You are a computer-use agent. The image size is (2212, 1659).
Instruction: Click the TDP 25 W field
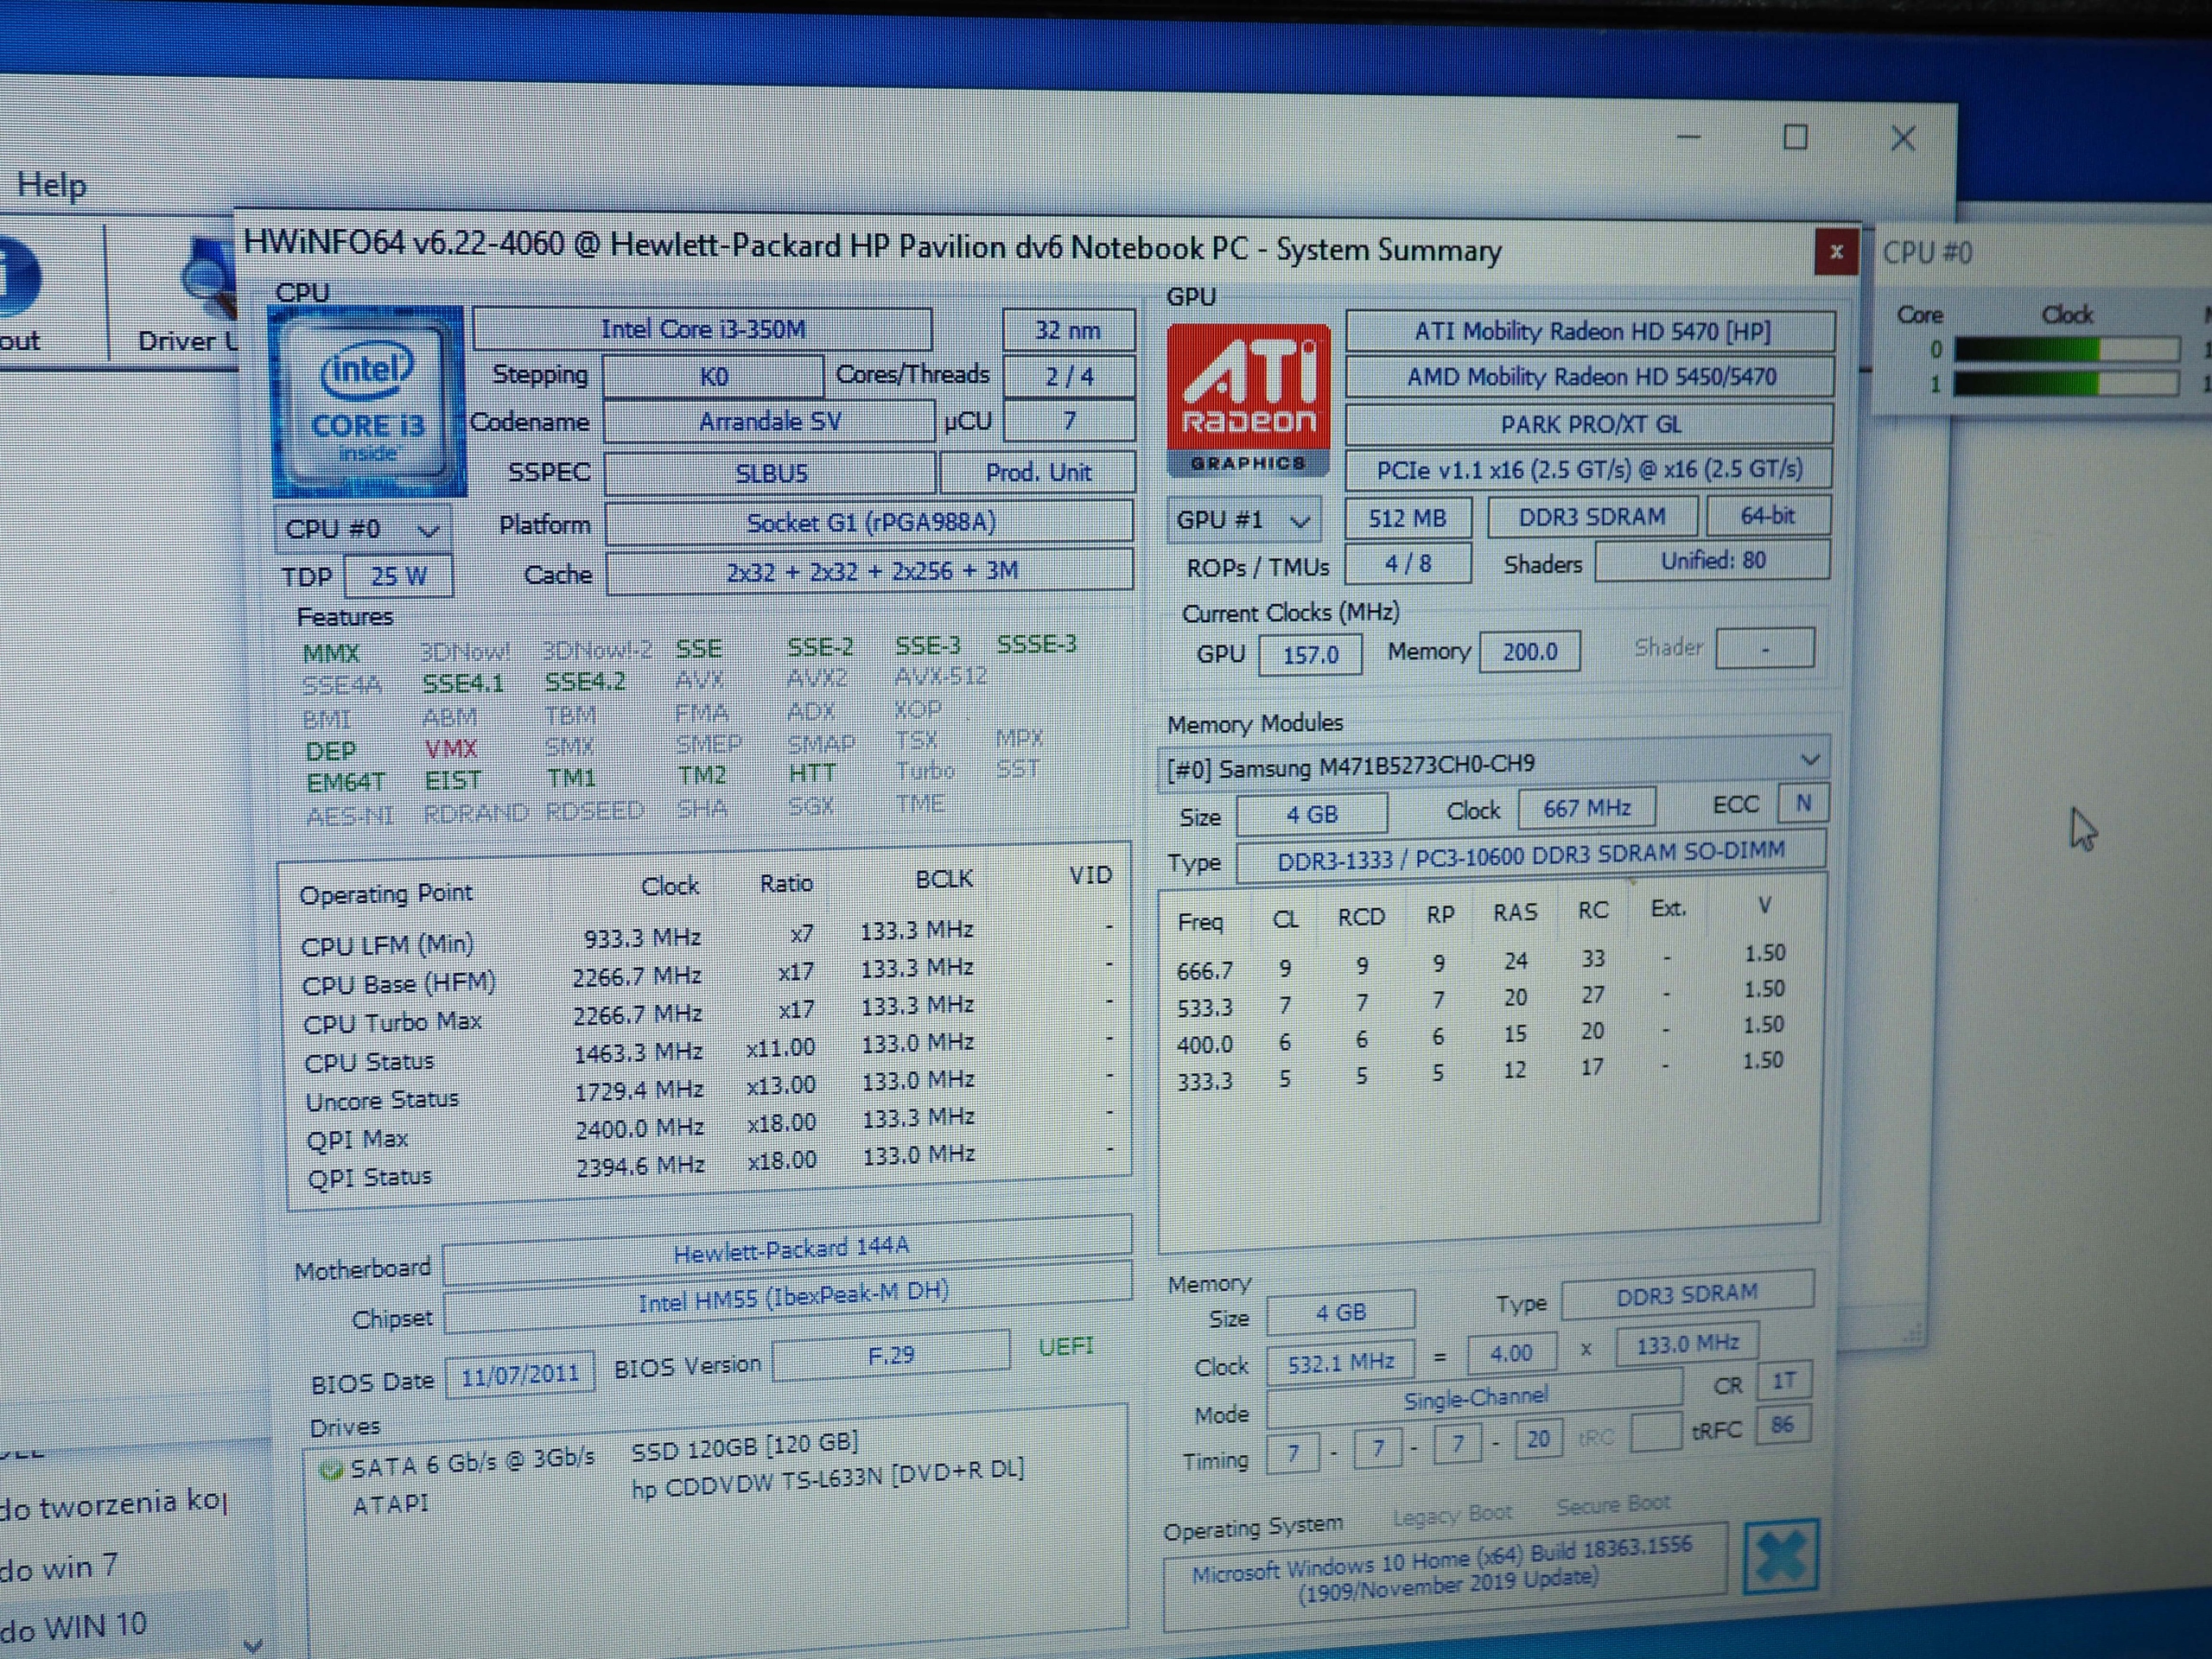pos(398,576)
